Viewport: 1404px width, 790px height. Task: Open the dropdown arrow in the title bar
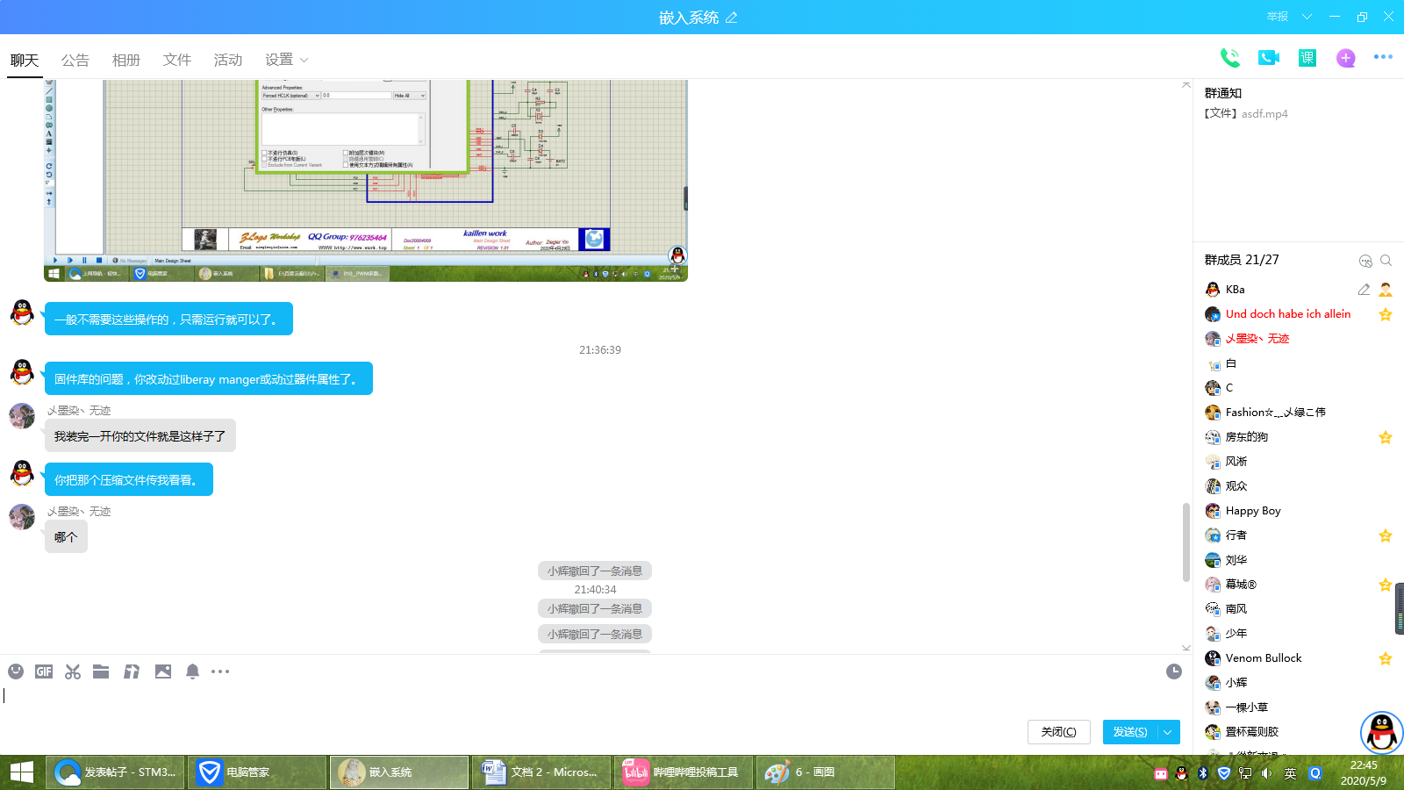[x=1307, y=17]
